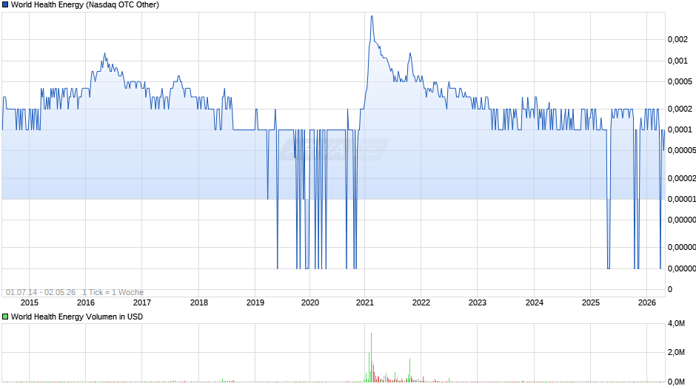Viewport: 696px width, 389px height.
Task: Select the 2019 year label on the x-axis
Action: (255, 302)
